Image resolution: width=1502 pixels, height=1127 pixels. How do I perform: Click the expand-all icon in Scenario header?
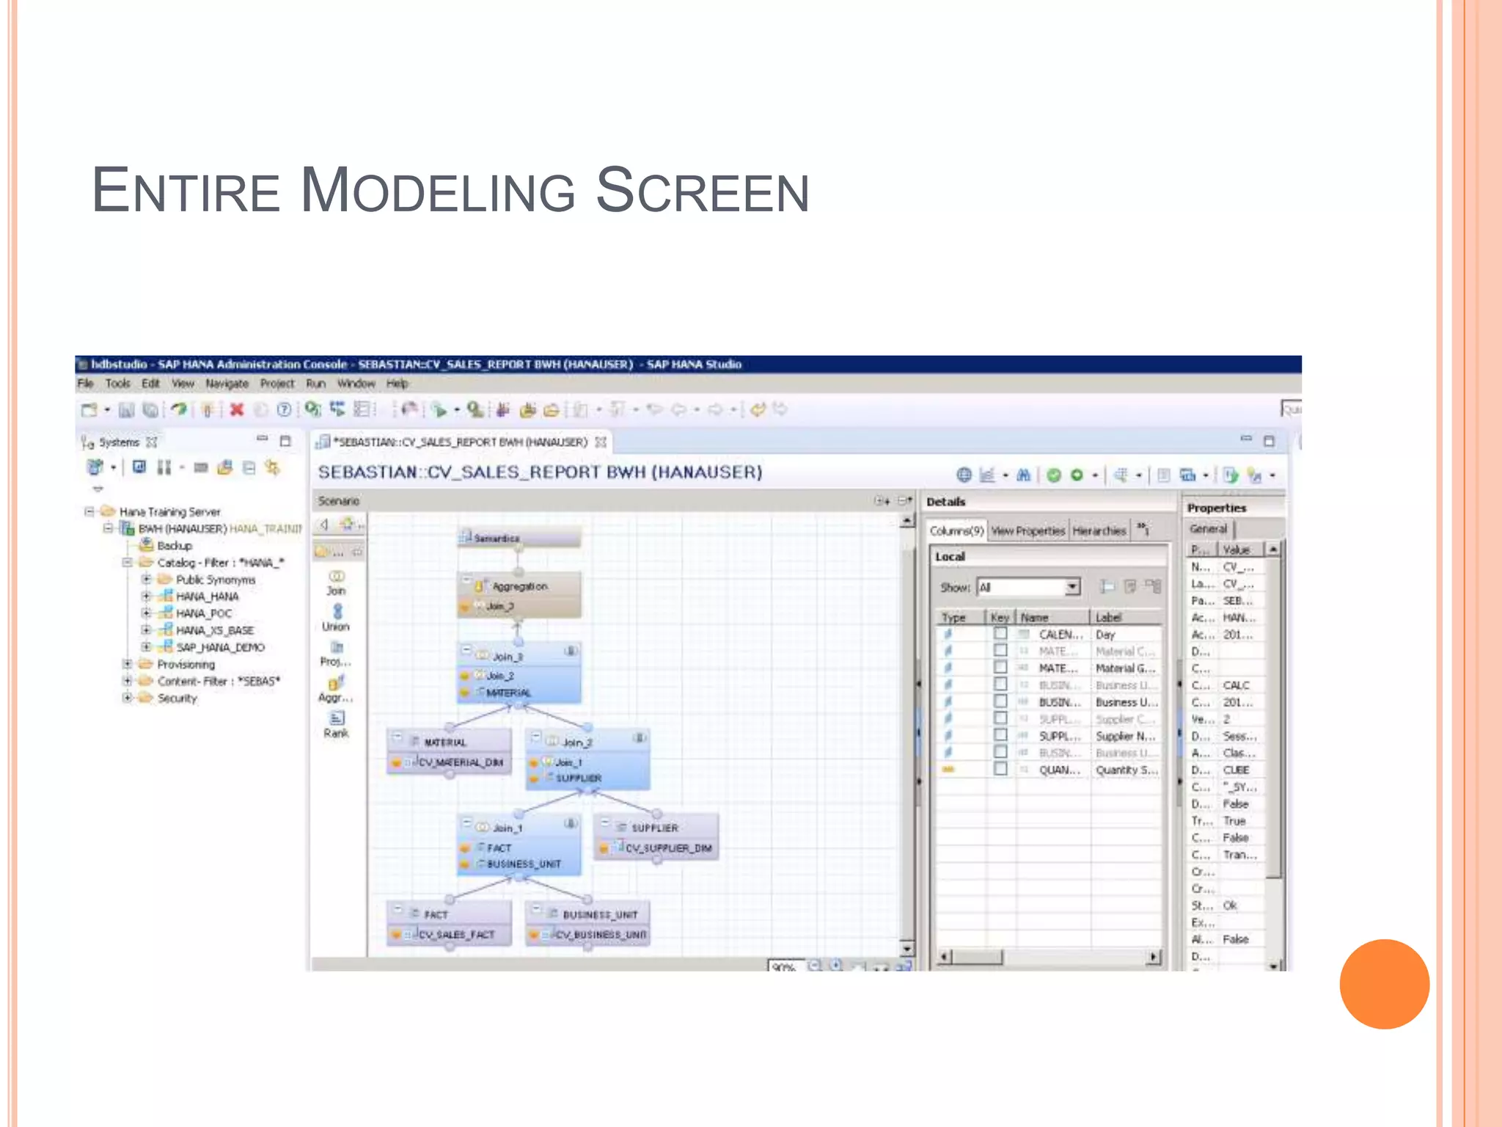point(882,501)
